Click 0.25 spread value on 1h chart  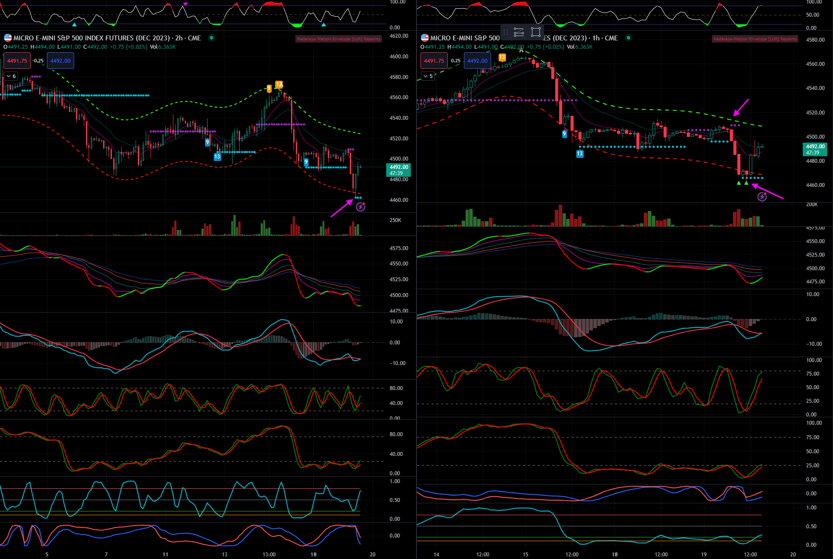pyautogui.click(x=456, y=61)
